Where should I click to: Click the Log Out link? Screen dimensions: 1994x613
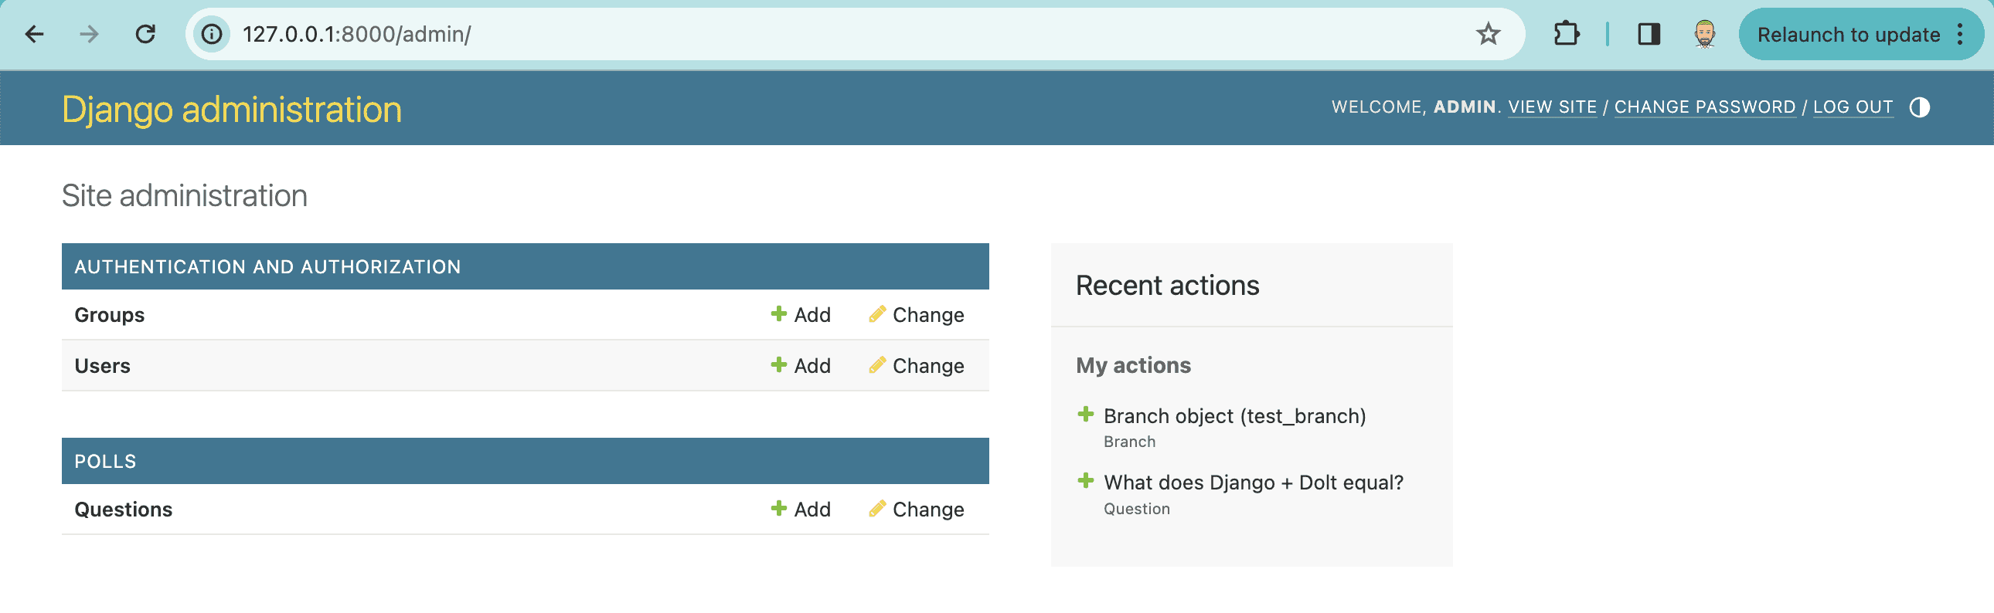pos(1853,107)
